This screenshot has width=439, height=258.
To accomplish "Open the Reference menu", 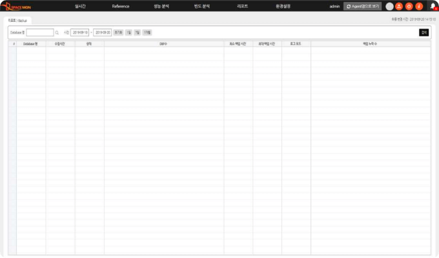I will tap(121, 6).
